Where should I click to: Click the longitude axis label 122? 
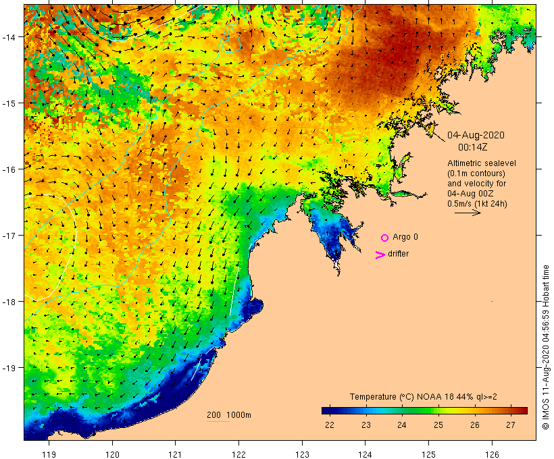pyautogui.click(x=239, y=454)
